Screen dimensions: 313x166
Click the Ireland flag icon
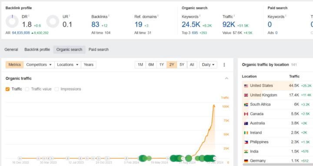click(x=246, y=133)
